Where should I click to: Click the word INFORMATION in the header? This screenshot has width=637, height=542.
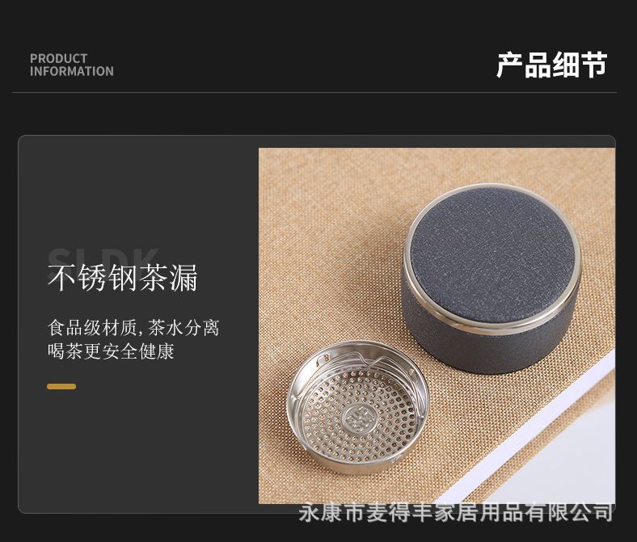coord(71,71)
